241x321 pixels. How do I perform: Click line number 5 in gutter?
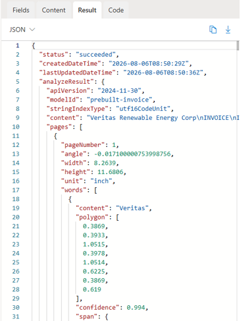click(x=18, y=82)
